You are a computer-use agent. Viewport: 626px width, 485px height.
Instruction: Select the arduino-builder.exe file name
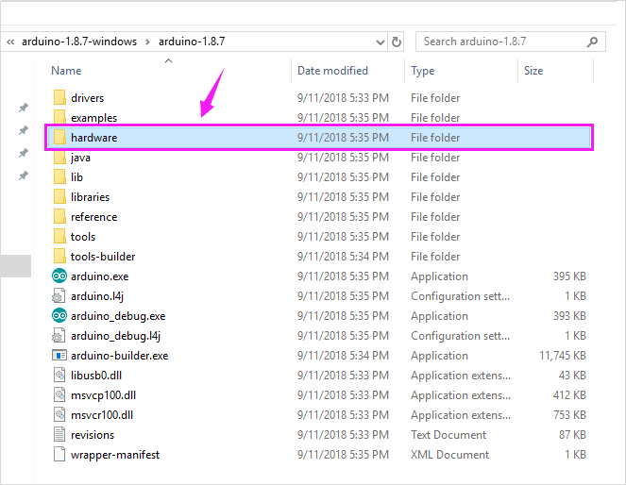tap(119, 356)
